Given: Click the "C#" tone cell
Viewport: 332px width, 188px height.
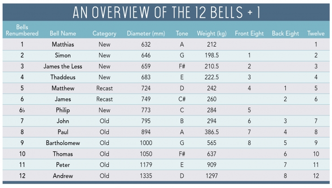Looking at the screenshot, I should point(183,99).
